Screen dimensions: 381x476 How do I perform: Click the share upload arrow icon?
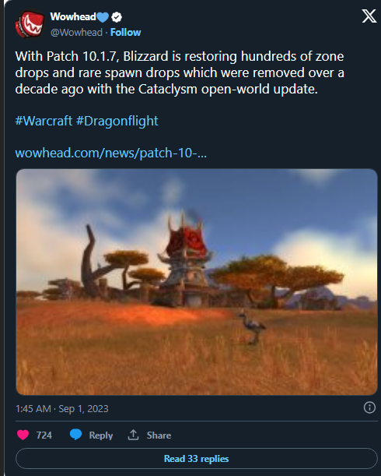tap(133, 435)
